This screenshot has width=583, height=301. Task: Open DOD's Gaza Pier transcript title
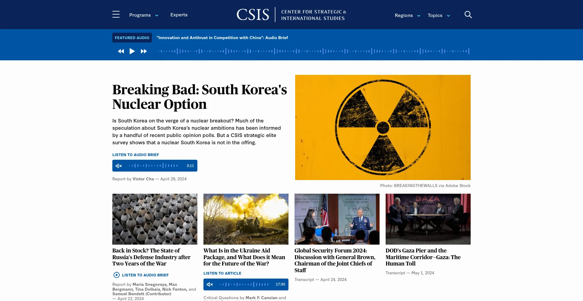[423, 257]
